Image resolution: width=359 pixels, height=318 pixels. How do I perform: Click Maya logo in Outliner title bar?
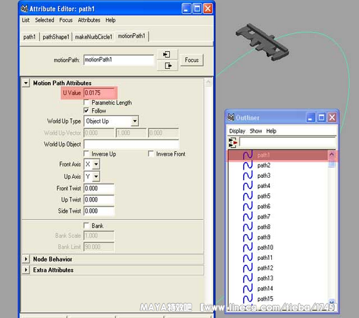[x=231, y=117]
